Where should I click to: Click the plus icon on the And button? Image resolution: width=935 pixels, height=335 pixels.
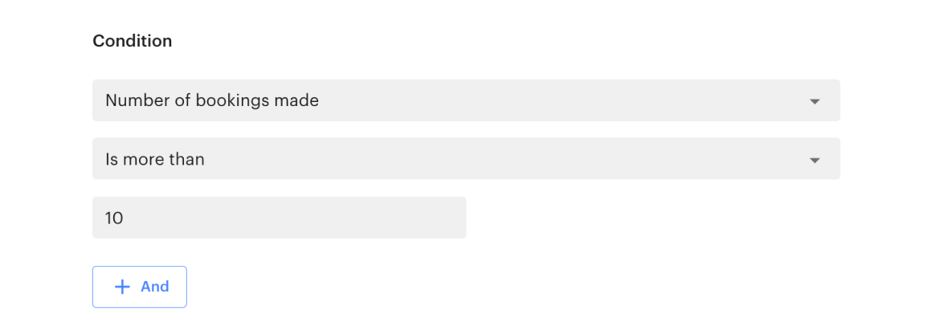pyautogui.click(x=122, y=287)
